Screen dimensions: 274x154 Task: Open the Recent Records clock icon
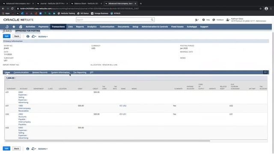point(7,27)
